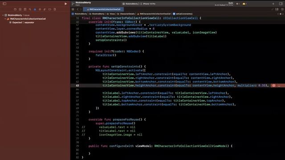Click the CharacterDetails breadcrumb segment
Image resolution: width=285 pixels, height=160 pixels.
pyautogui.click(x=126, y=14)
